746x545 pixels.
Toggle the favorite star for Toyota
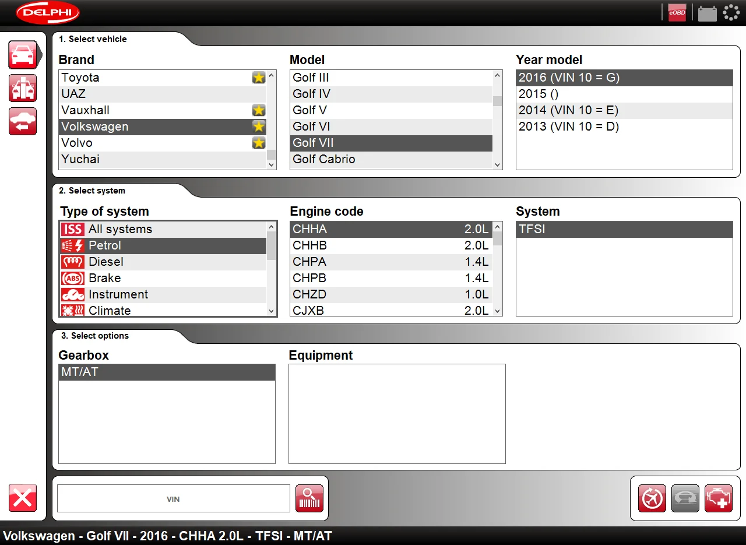[x=259, y=78]
